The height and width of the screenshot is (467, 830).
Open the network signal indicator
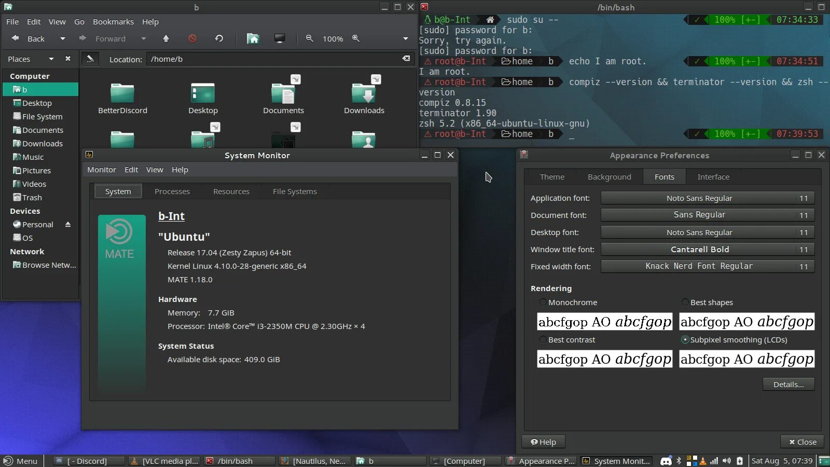point(714,461)
